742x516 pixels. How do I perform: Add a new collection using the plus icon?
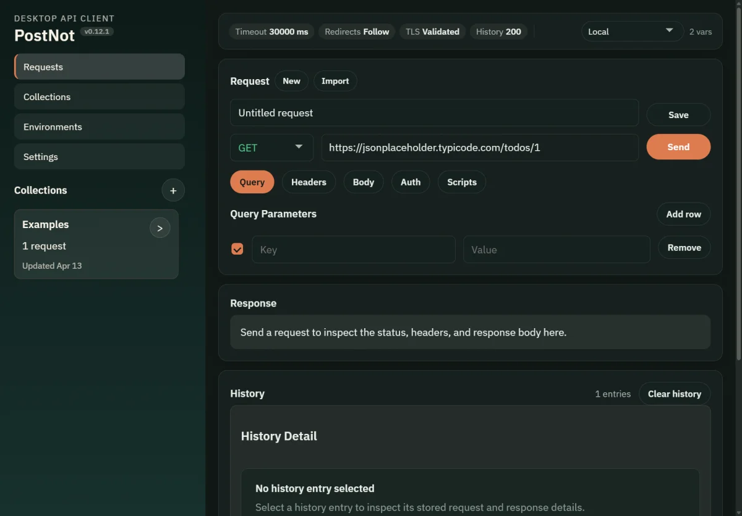click(173, 190)
